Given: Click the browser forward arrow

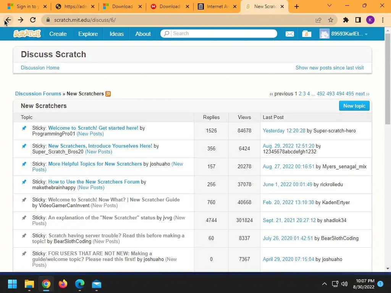Looking at the screenshot, I should click(21, 20).
